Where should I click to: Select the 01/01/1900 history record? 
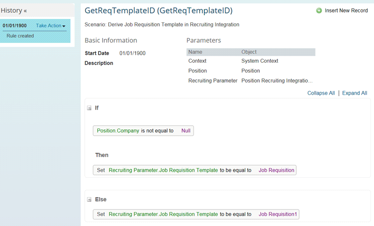click(x=14, y=26)
